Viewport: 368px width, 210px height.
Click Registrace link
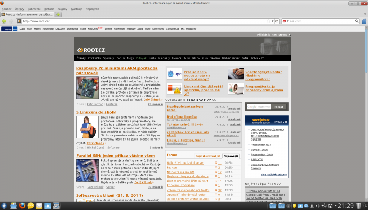pos(280,35)
